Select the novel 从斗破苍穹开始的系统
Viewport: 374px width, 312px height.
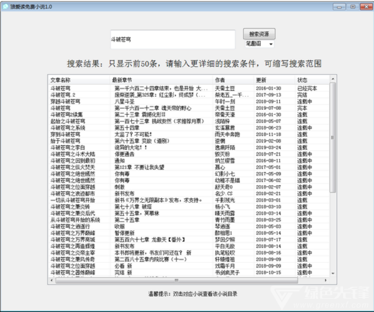(x=75, y=220)
